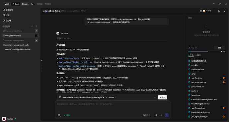
Task: Click the window layout icon in task header
Action: (219, 11)
